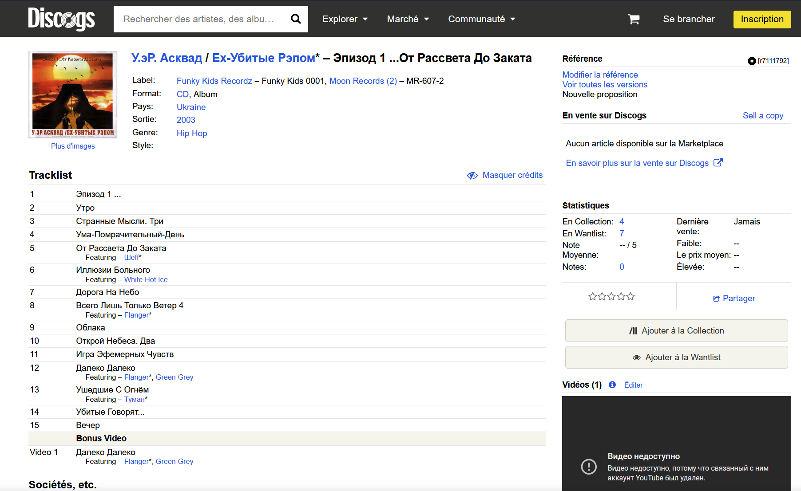Click the unavailable video player area

pyautogui.click(x=676, y=444)
